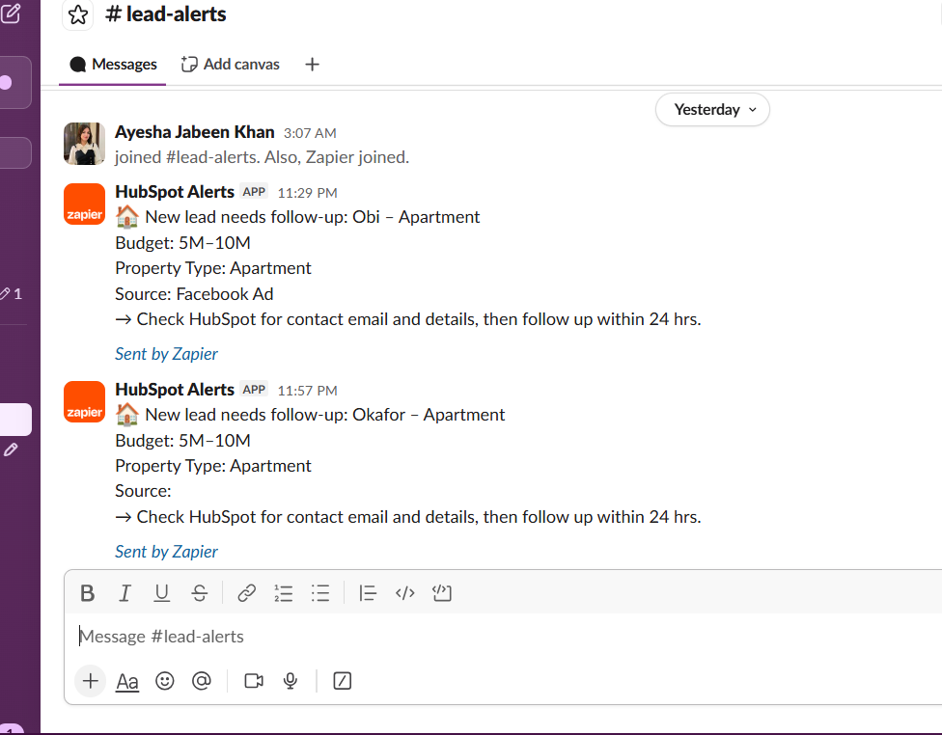This screenshot has height=735, width=942.
Task: Select text 'New lead needs follow-up: Okafor – Apartment'
Action: point(325,415)
